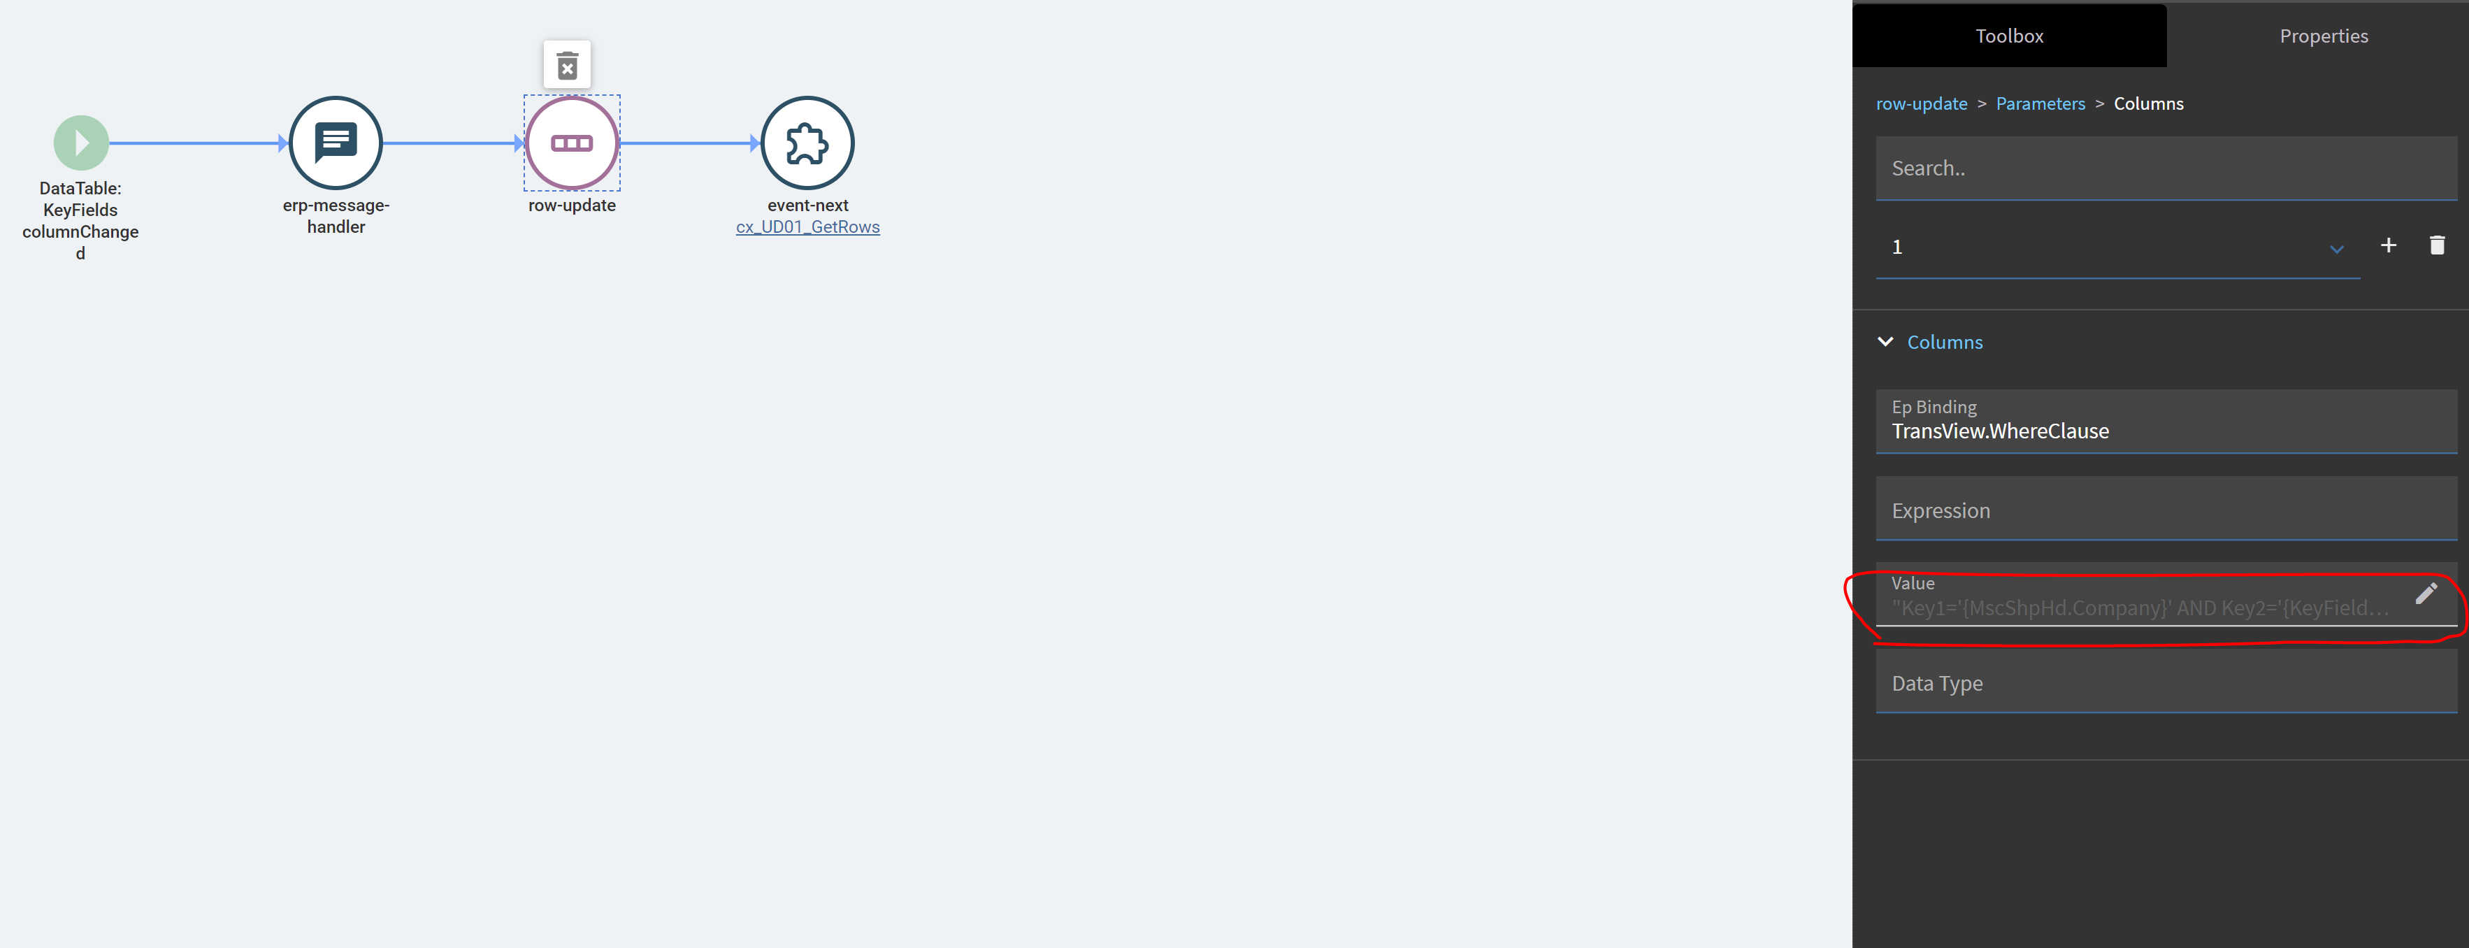Select the erp-message-handler node icon
The height and width of the screenshot is (948, 2469).
336,143
